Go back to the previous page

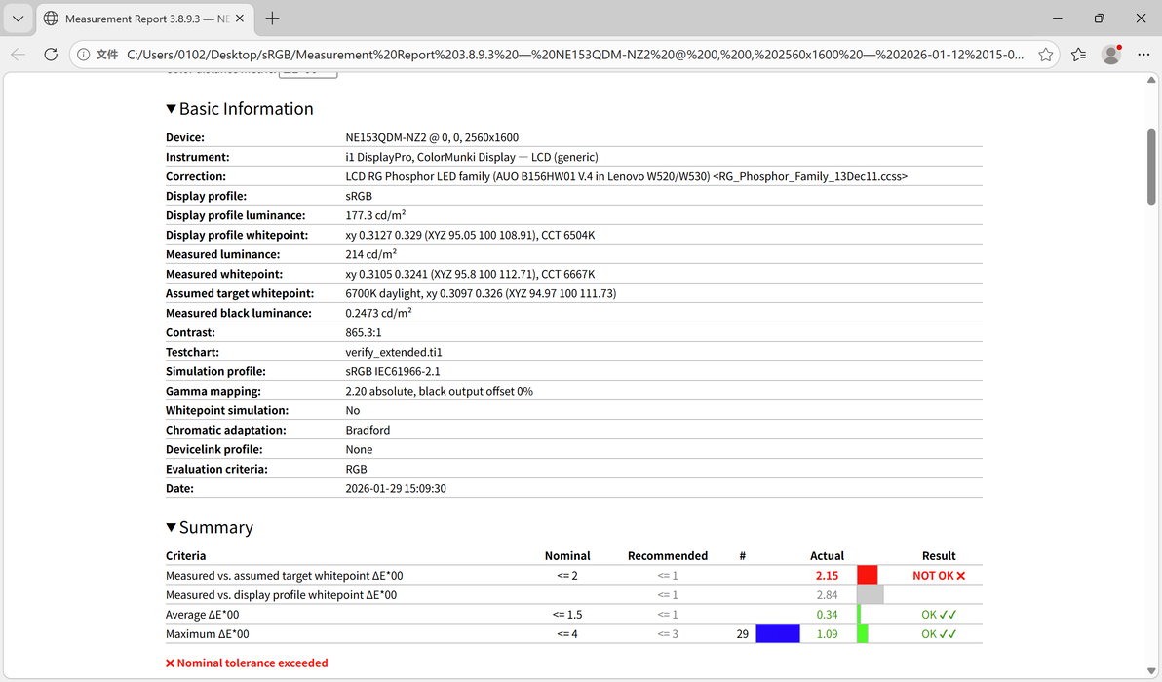[x=19, y=54]
